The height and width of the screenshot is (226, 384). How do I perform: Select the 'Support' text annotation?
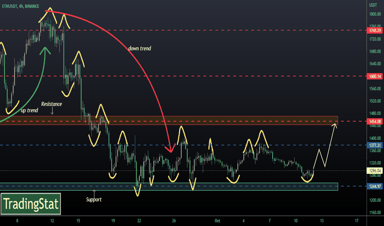[x=94, y=200]
